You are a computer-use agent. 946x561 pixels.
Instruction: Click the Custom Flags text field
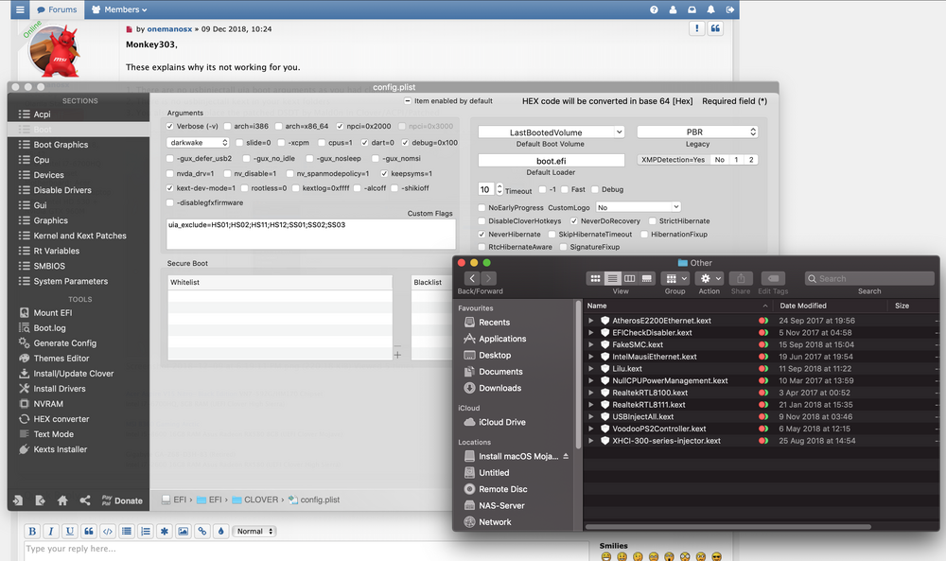pos(310,234)
